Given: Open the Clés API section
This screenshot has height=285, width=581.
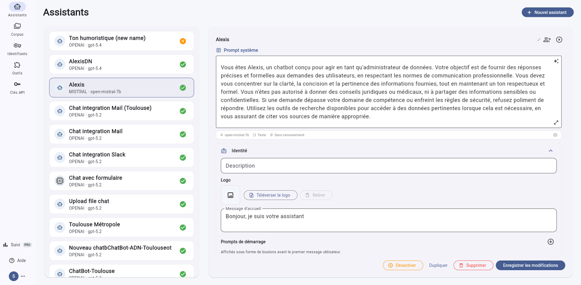Looking at the screenshot, I should 17,87.
